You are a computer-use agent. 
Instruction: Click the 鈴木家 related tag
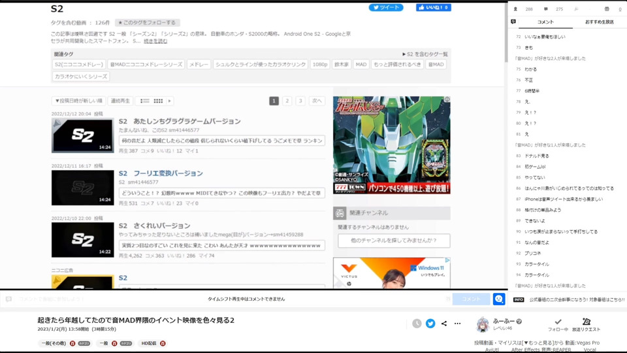pyautogui.click(x=341, y=65)
